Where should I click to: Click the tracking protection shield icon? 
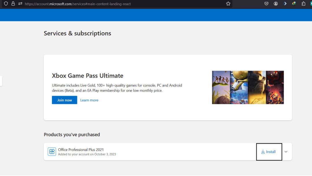pos(6,3)
